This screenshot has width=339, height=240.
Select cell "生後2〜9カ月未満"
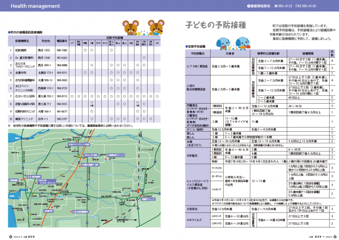[x=264, y=209]
